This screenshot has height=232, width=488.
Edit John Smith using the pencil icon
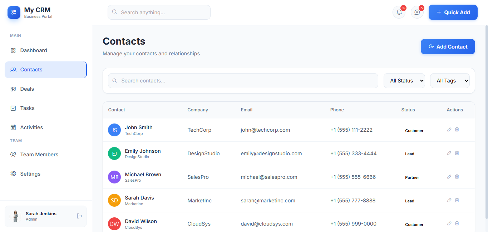[449, 130]
